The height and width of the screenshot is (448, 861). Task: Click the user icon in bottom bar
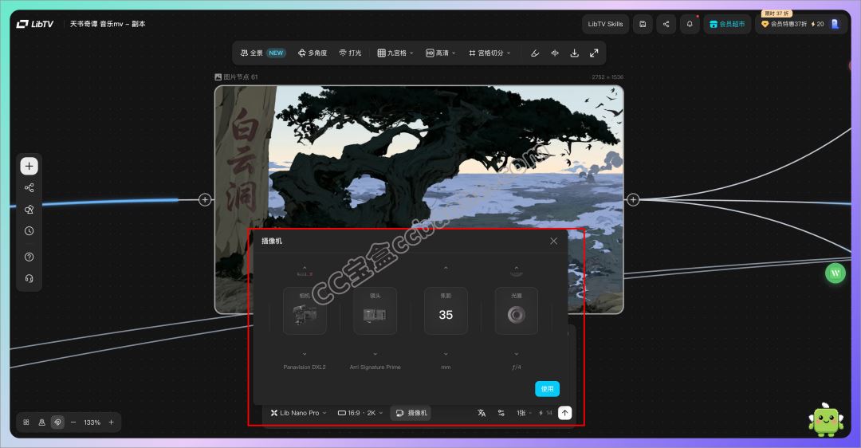point(41,422)
